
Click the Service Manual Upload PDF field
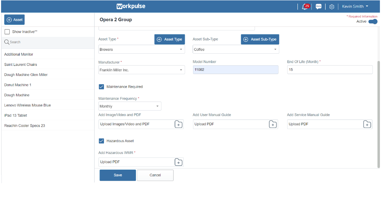click(x=330, y=124)
